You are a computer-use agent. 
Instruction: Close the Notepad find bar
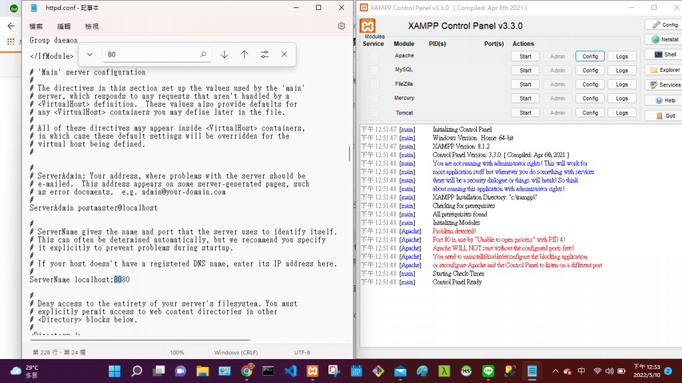point(284,55)
